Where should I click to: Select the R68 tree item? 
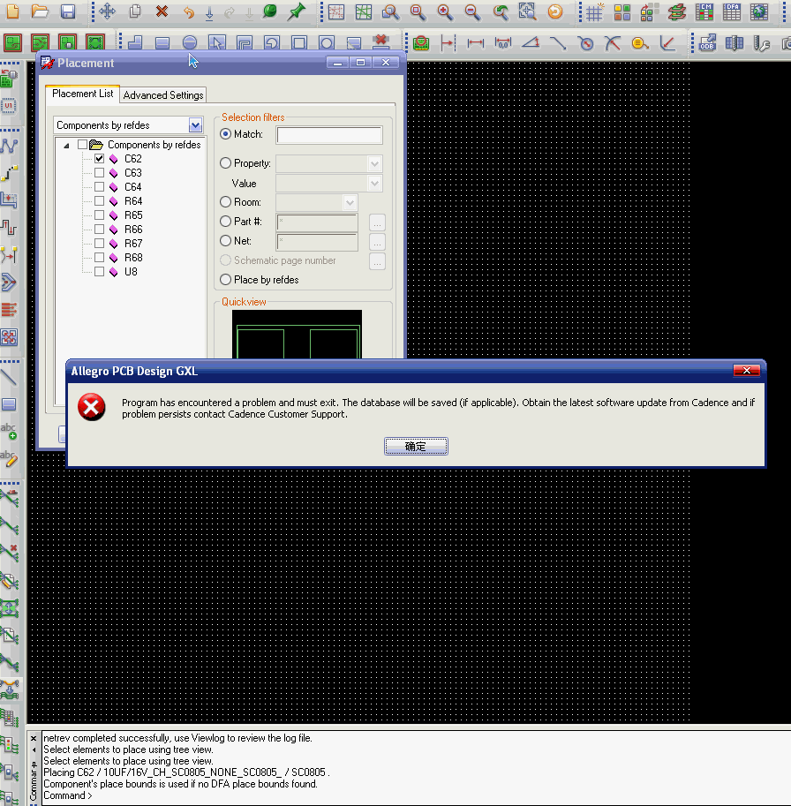click(133, 258)
